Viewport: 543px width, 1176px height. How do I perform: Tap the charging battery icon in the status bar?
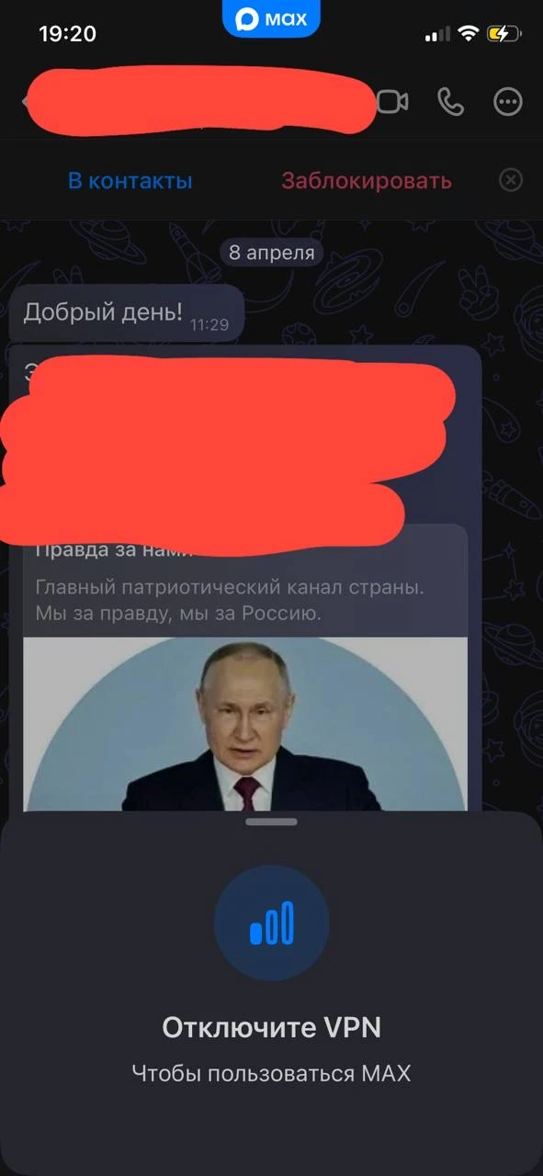503,35
